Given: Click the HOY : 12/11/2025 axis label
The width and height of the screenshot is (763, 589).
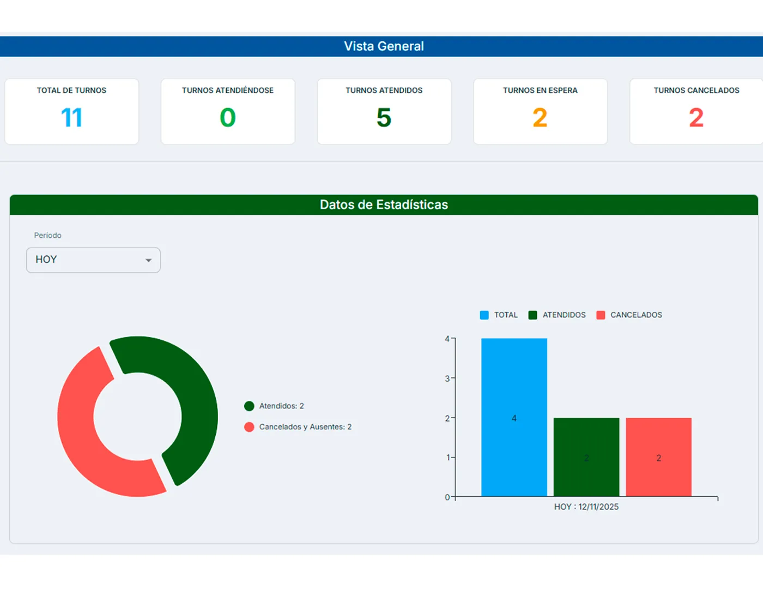Looking at the screenshot, I should click(586, 507).
